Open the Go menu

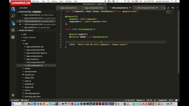click(x=48, y=1)
